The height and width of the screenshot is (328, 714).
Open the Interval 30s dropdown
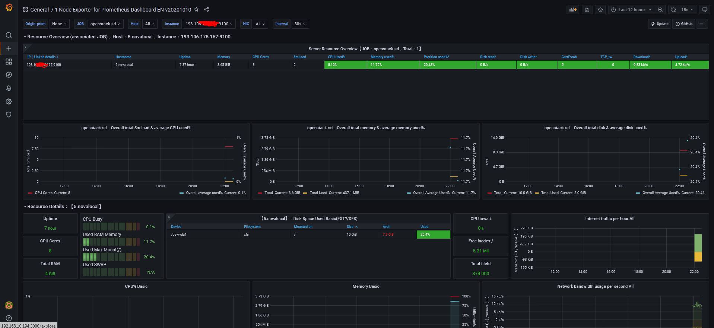click(299, 24)
